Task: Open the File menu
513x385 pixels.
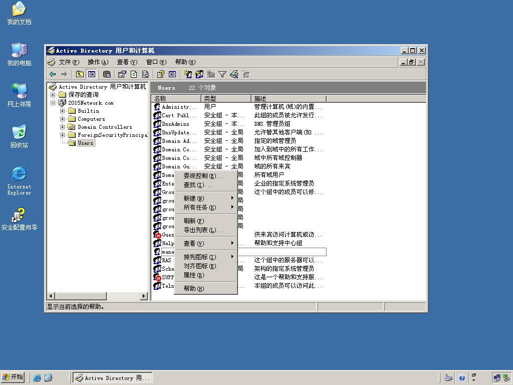Action: click(69, 62)
